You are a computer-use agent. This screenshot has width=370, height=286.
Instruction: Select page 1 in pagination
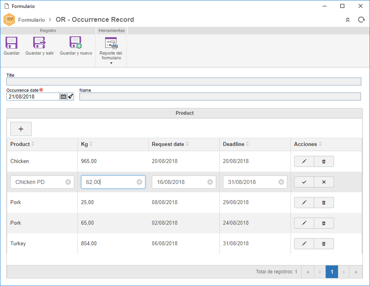tap(332, 272)
